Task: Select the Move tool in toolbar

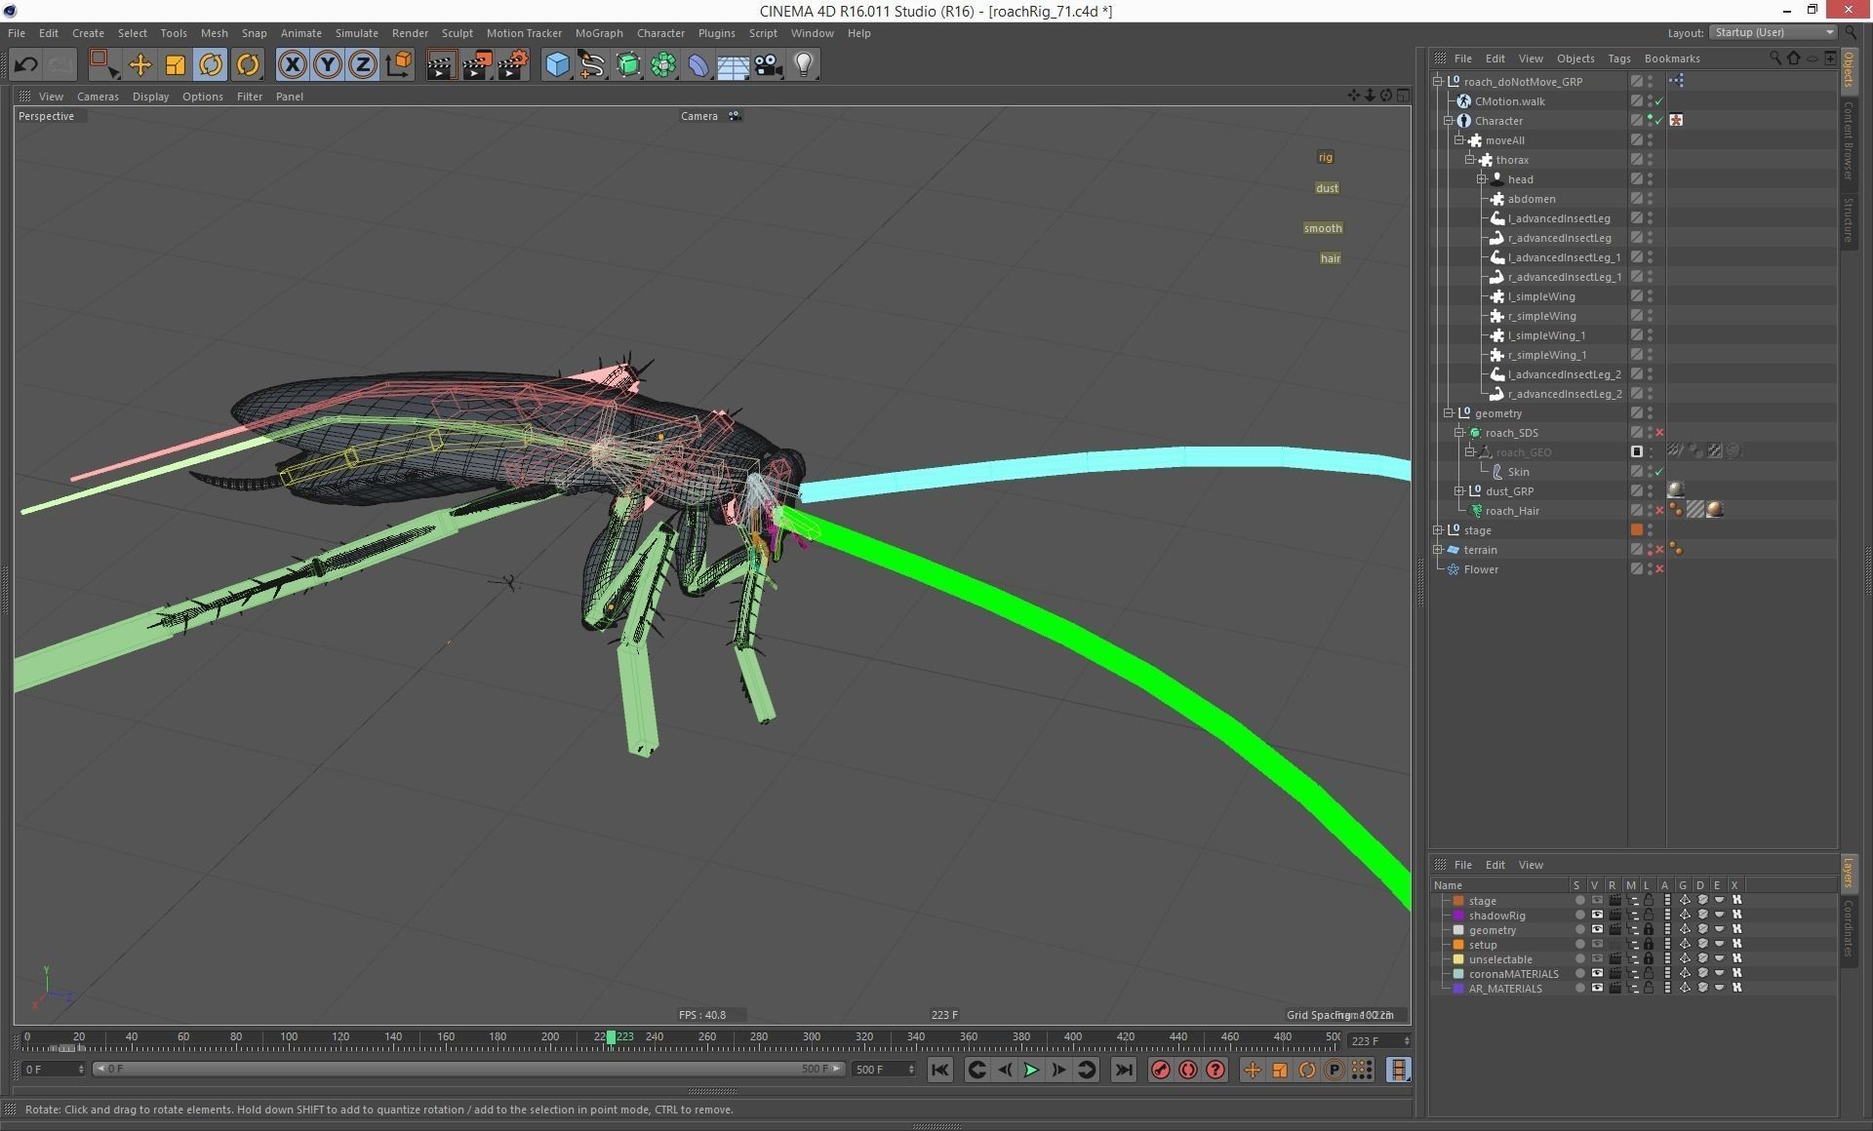Action: pyautogui.click(x=140, y=65)
